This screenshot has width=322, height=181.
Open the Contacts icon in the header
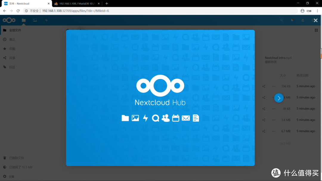[303, 20]
